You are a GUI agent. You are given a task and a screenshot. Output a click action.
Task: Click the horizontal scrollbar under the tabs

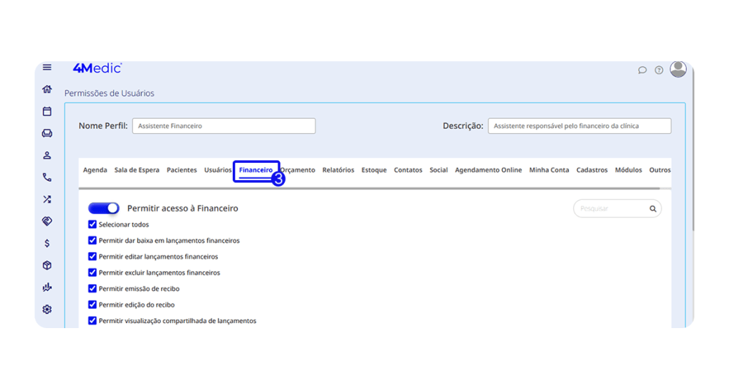(x=370, y=189)
